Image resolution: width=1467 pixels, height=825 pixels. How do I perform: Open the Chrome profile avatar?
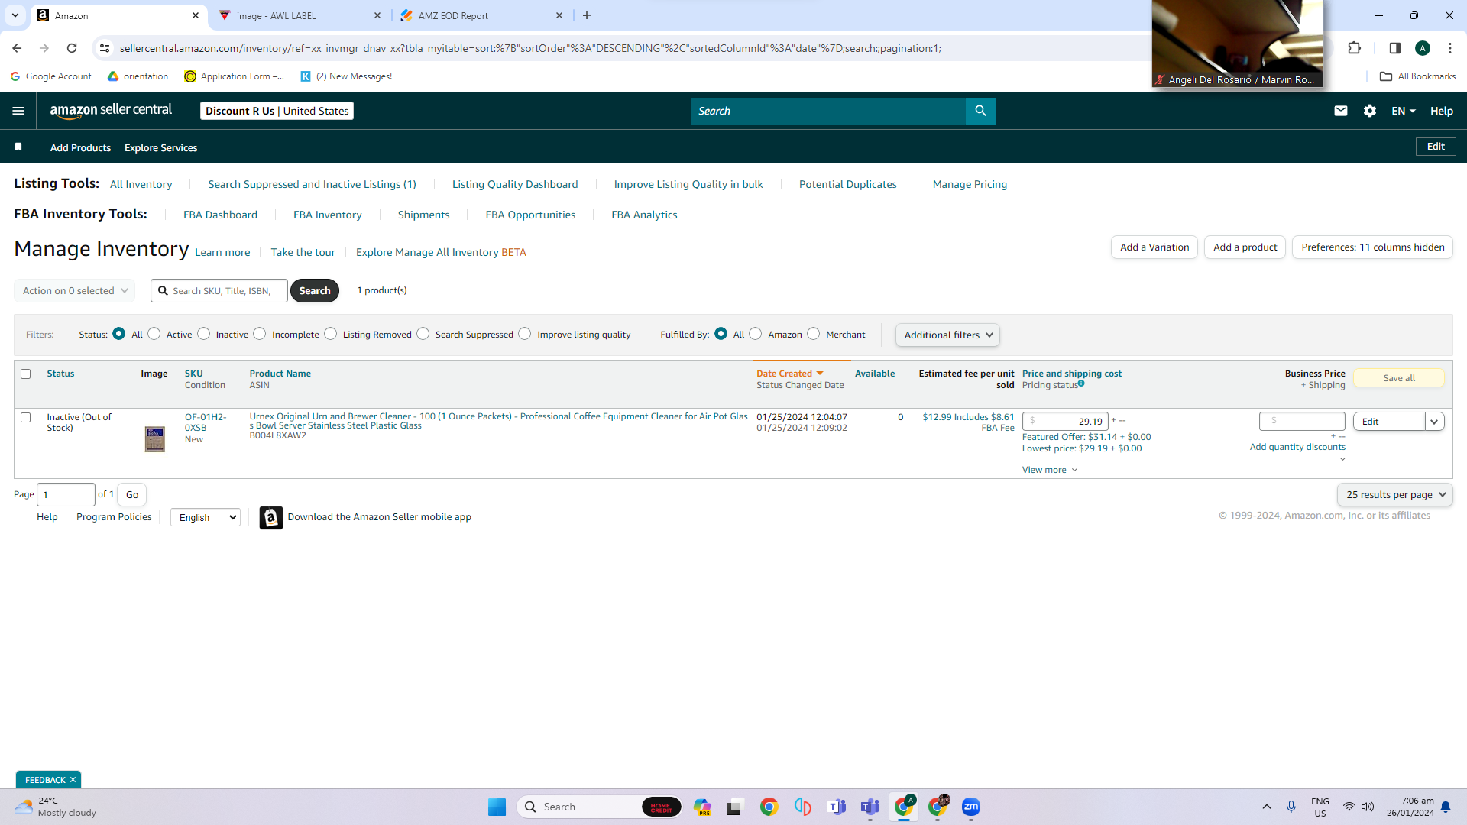point(1423,48)
